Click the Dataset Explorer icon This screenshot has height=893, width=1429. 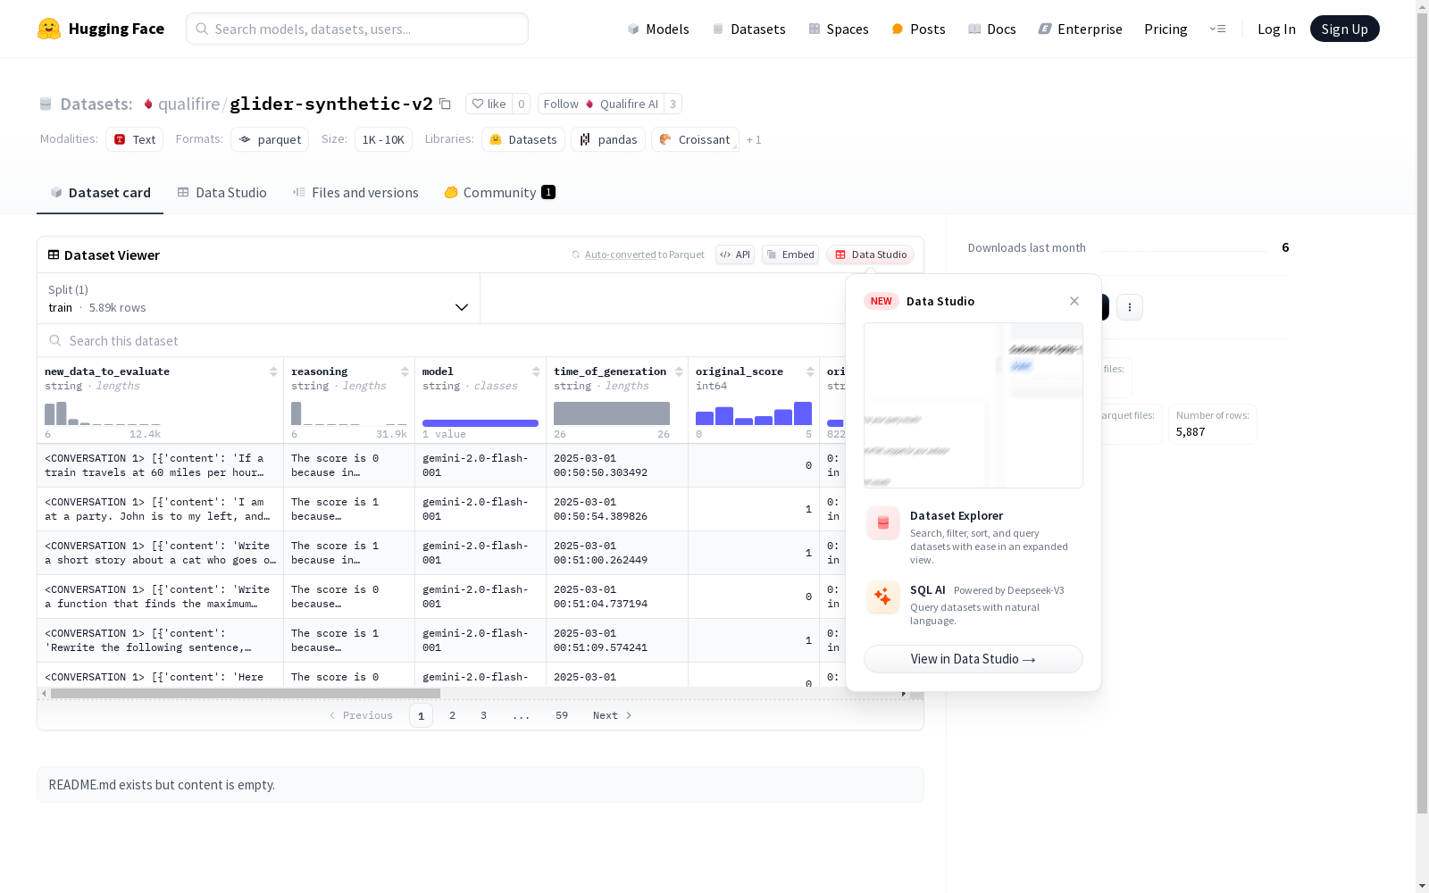[x=883, y=523]
